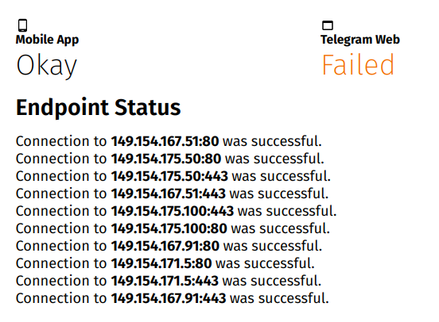This screenshot has width=439, height=322.
Task: Click the Okay status under Mobile App
Action: 46,65
